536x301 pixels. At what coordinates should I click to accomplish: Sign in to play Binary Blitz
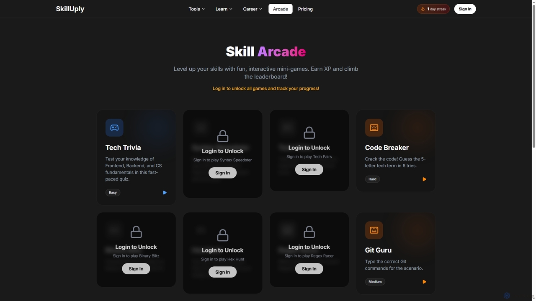[x=136, y=269]
